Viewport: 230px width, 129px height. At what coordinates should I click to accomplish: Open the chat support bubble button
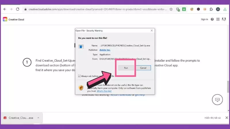[x=217, y=99]
